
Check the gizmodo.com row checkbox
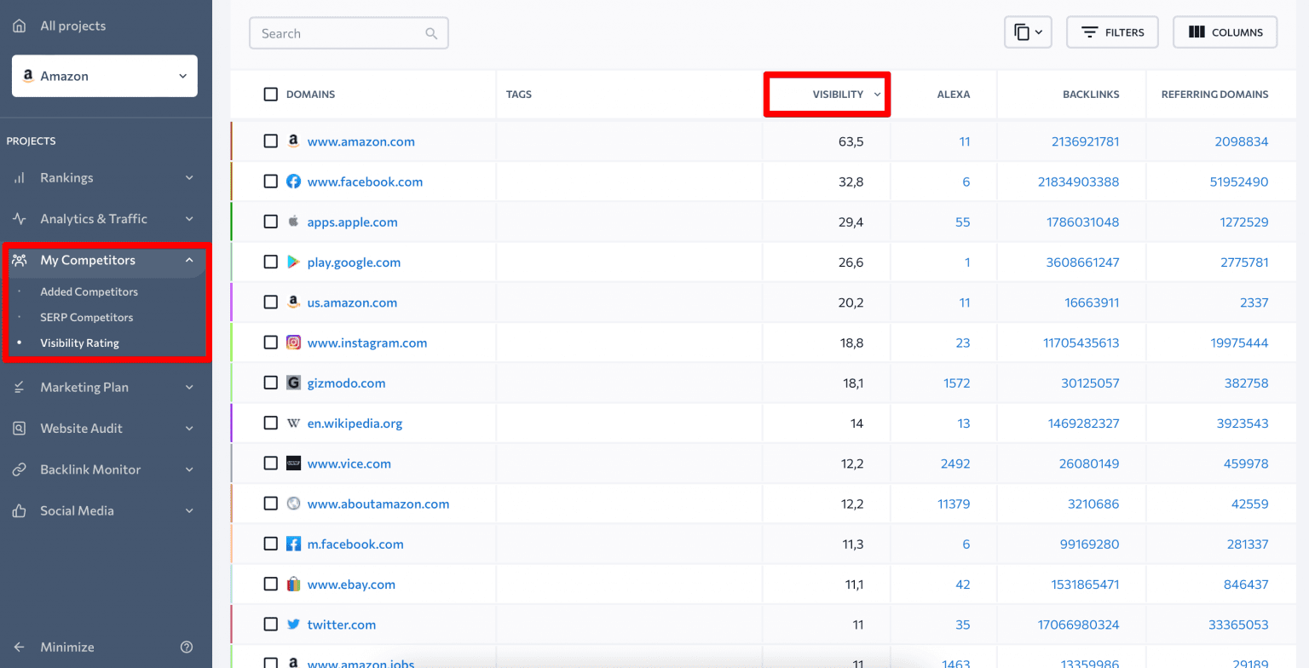coord(271,383)
